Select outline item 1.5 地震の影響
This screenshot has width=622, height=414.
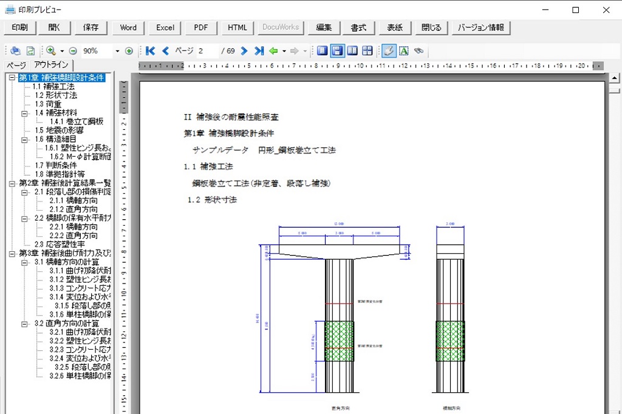59,130
